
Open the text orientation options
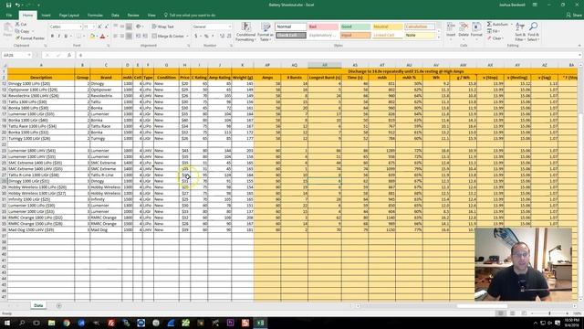tap(139, 27)
